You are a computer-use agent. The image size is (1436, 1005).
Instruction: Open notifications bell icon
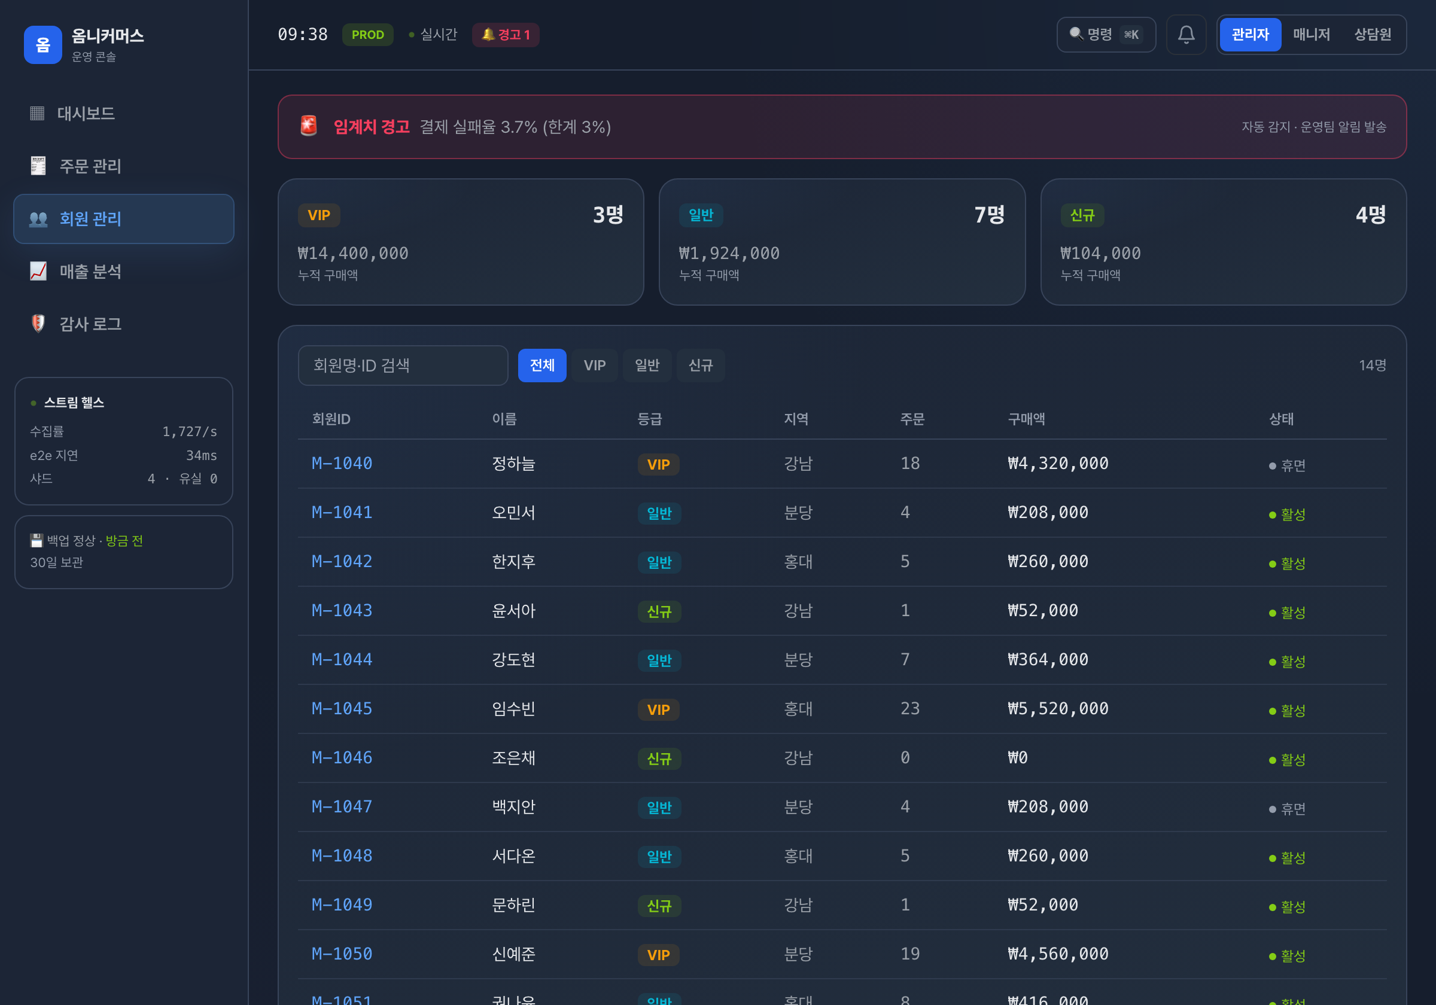coord(1186,34)
